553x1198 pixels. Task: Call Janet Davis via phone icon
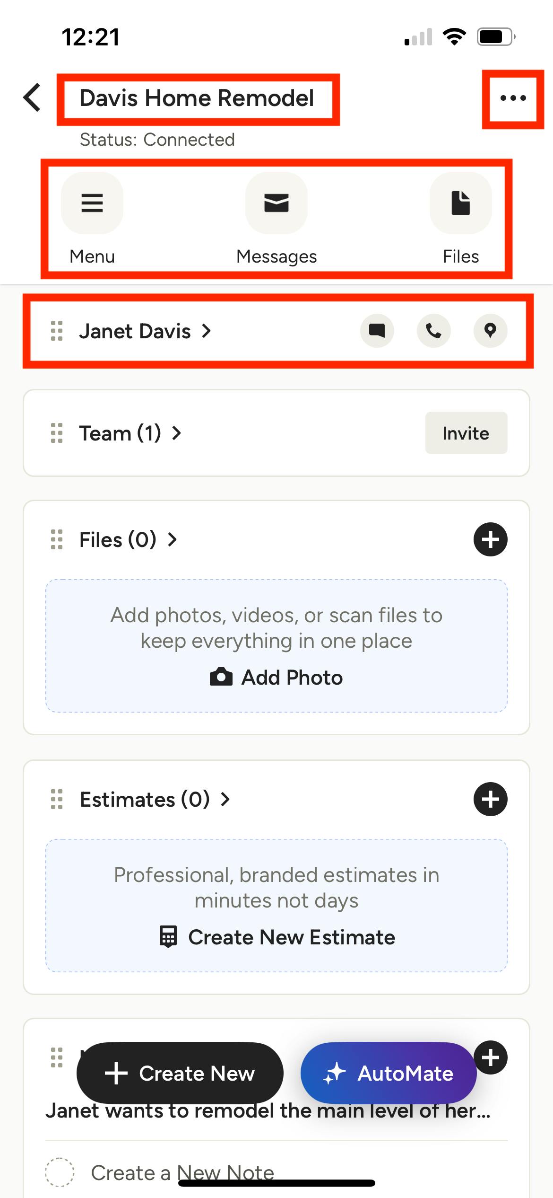click(x=433, y=330)
